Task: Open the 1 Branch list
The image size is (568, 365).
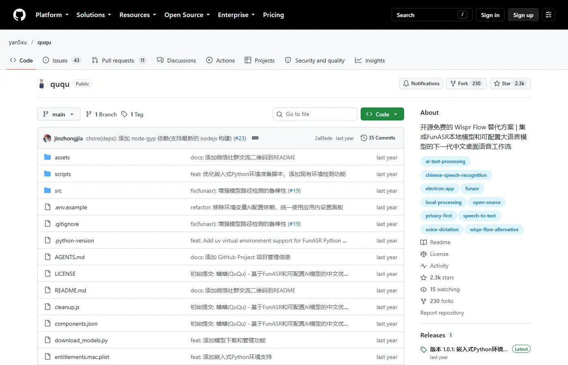Action: click(101, 114)
